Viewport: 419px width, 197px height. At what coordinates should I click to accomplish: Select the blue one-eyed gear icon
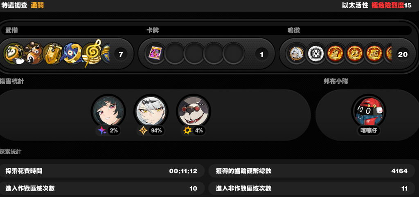click(x=72, y=53)
